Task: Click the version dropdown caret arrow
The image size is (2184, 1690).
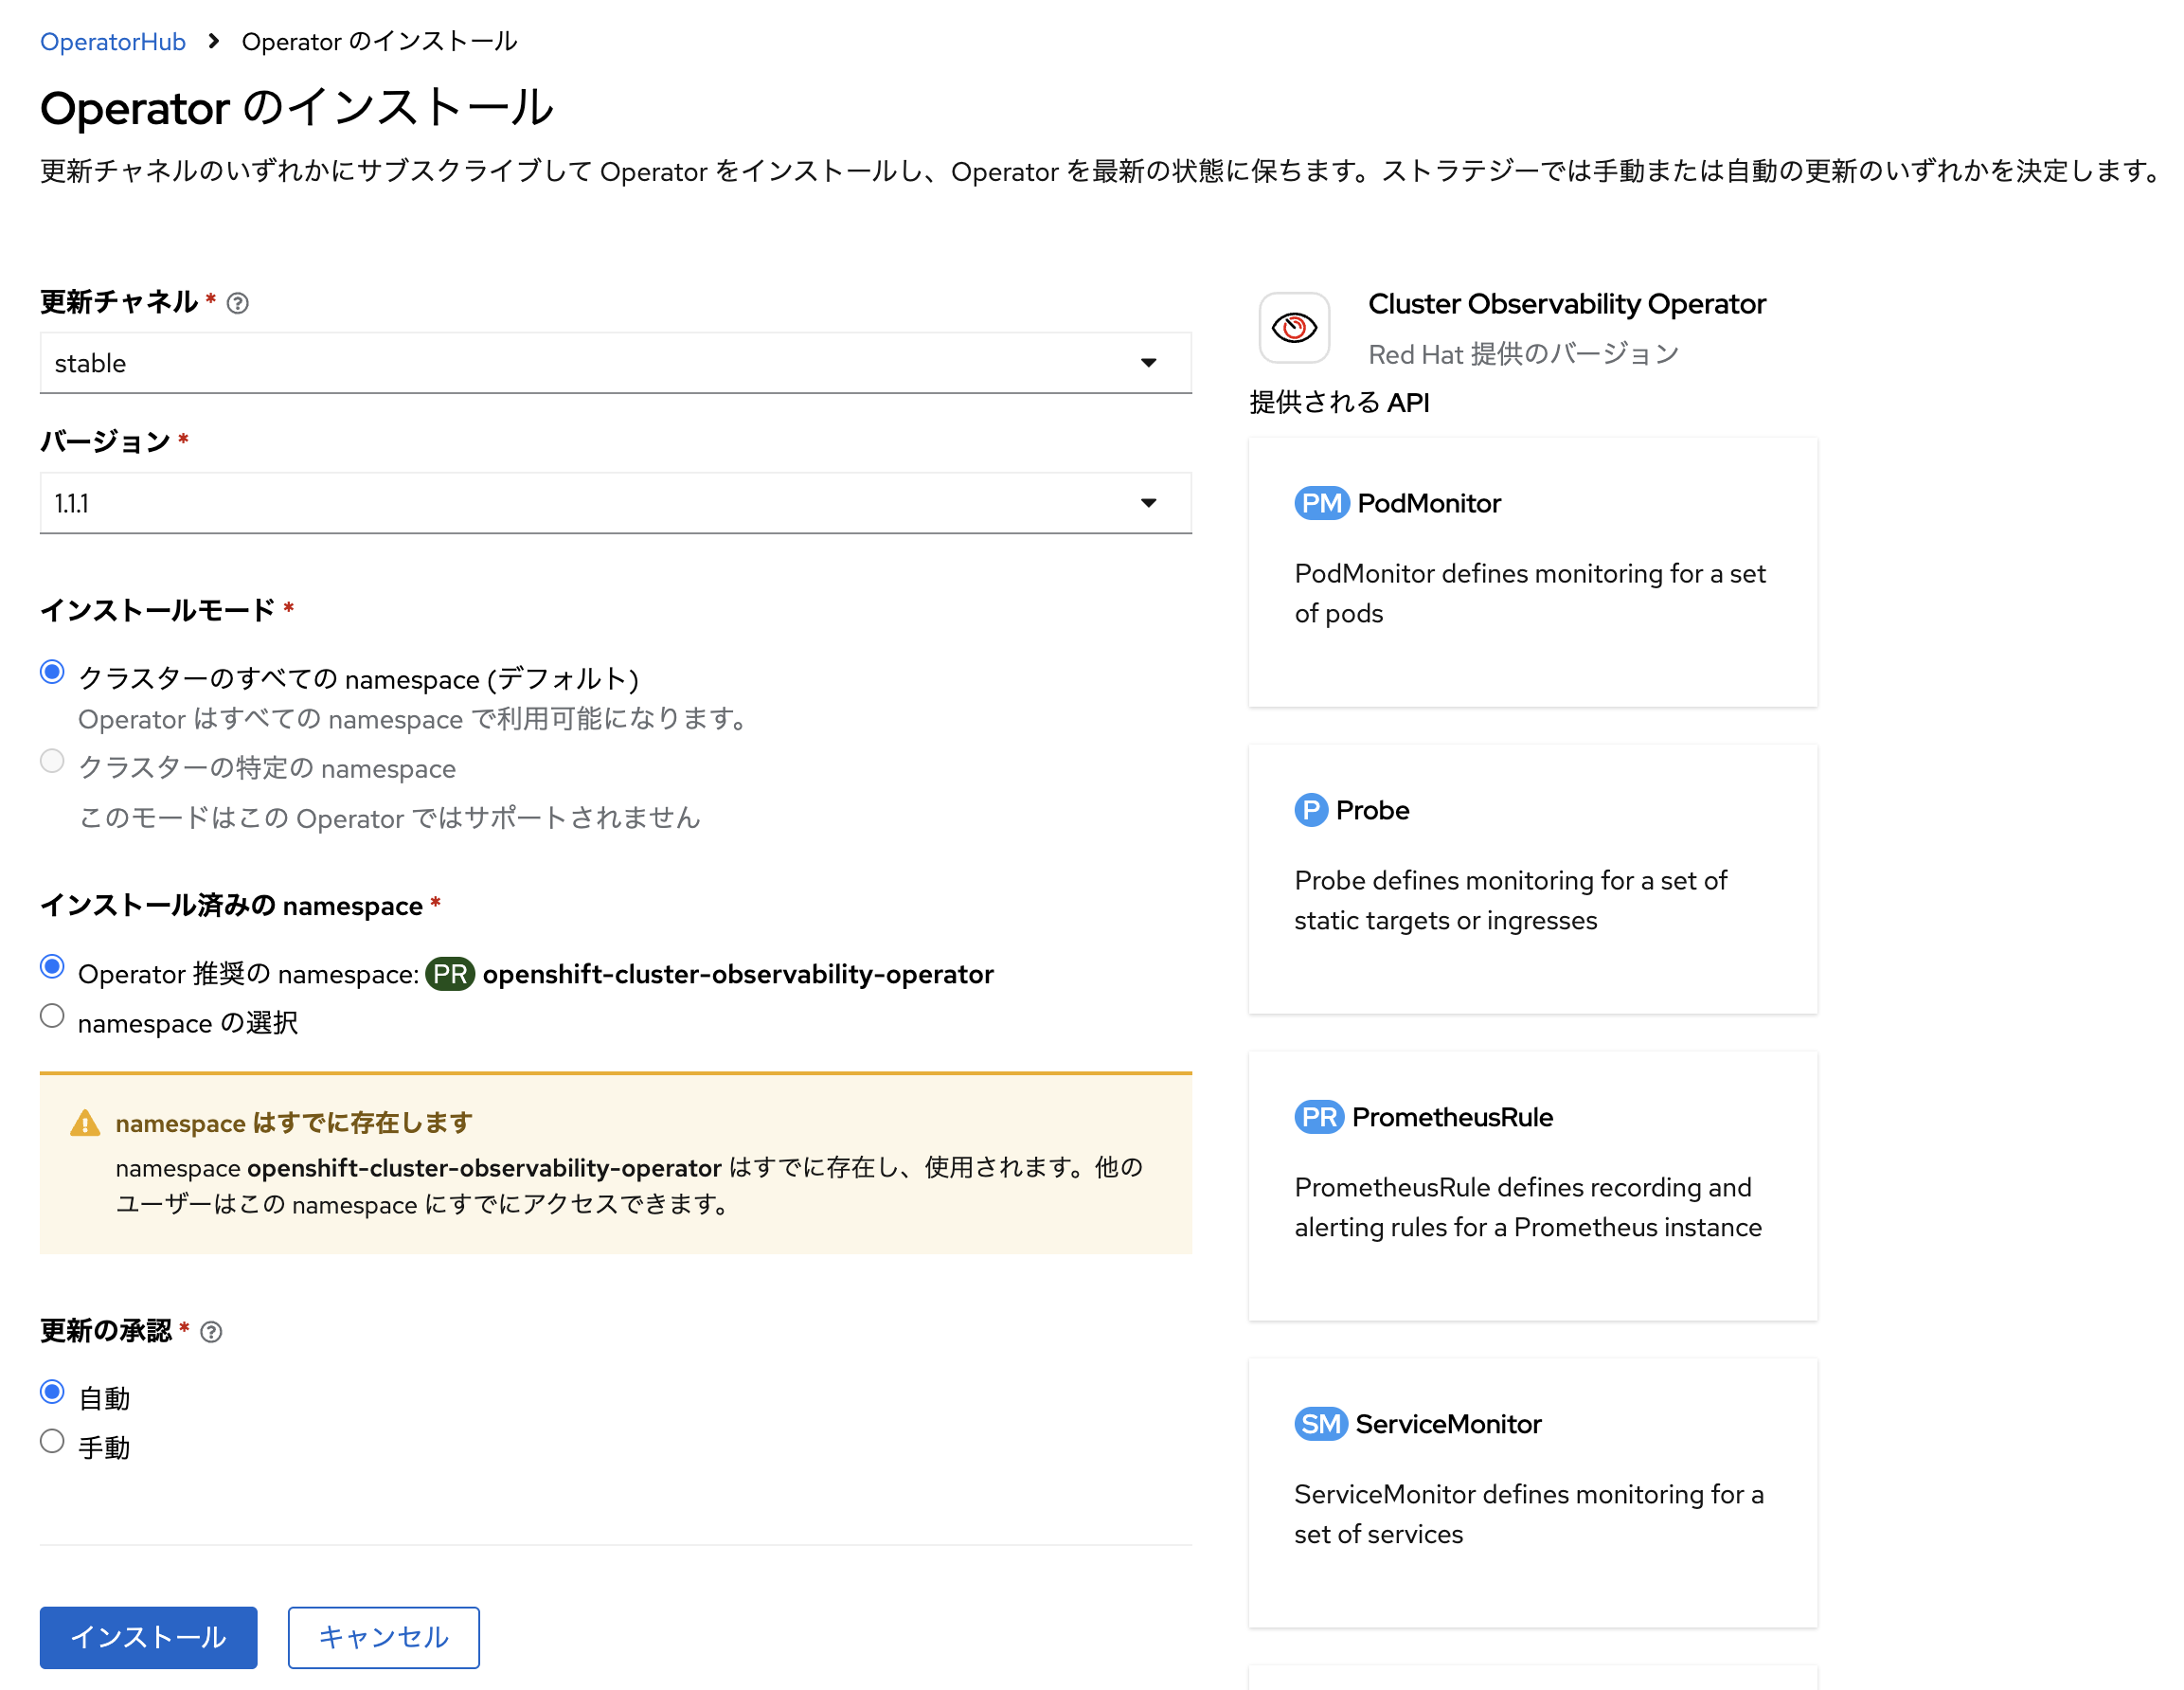Action: [1149, 503]
